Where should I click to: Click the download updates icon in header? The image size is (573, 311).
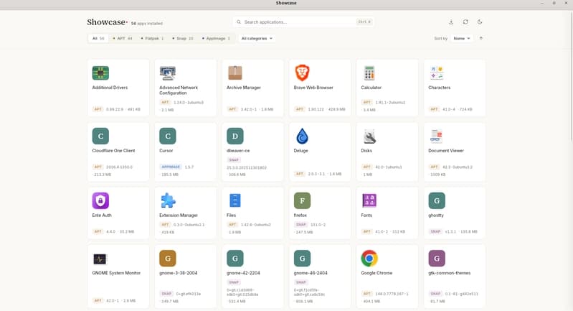pyautogui.click(x=451, y=22)
